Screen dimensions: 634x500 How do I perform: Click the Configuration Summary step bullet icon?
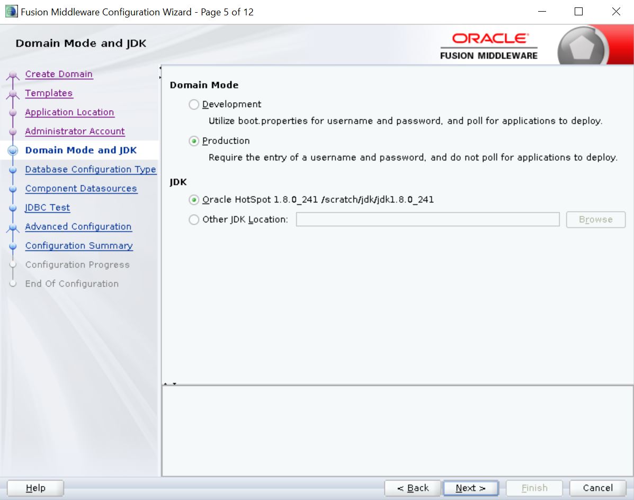(13, 246)
